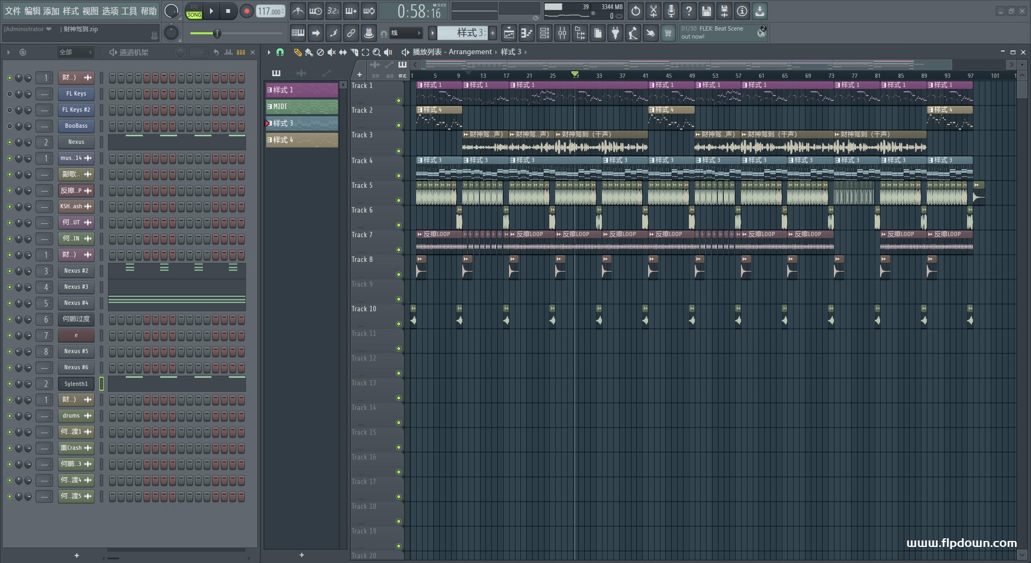The height and width of the screenshot is (563, 1031).
Task: Toggle mute on playlist Track 3
Action: (x=398, y=151)
